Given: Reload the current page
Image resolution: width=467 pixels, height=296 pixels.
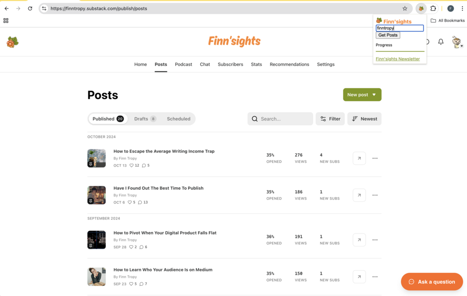Looking at the screenshot, I should 30,8.
